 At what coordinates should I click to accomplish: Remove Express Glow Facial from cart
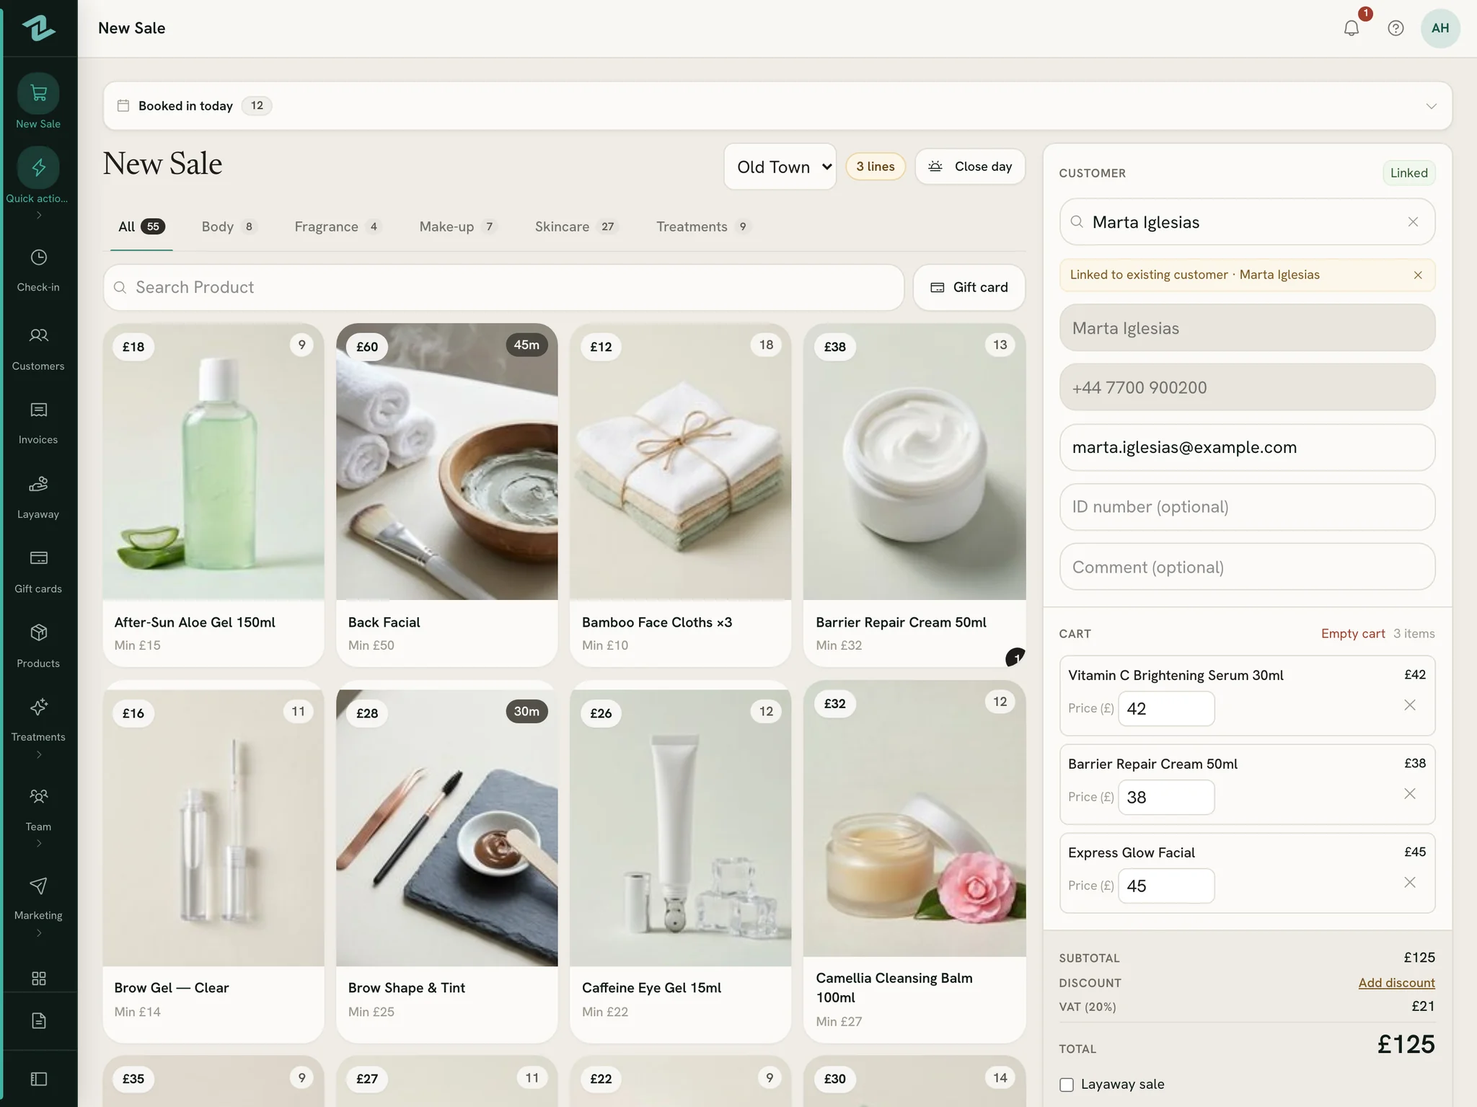point(1410,883)
